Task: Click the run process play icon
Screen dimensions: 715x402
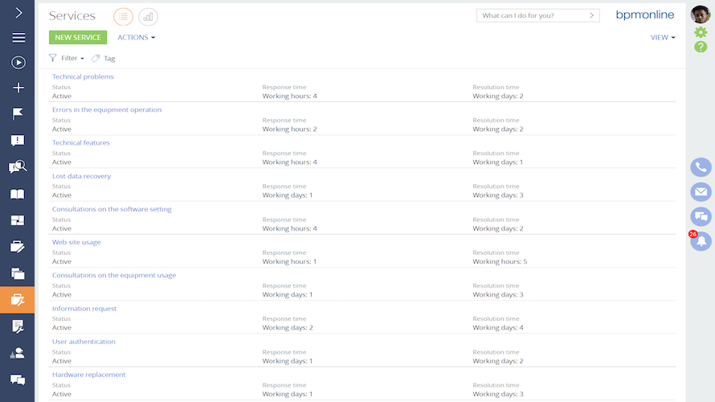Action: pyautogui.click(x=18, y=63)
